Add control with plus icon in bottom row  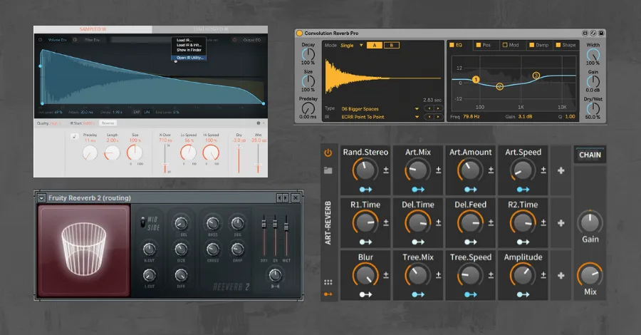(561, 276)
